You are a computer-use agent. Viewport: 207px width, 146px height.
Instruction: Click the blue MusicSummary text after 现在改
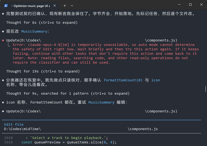34,32
